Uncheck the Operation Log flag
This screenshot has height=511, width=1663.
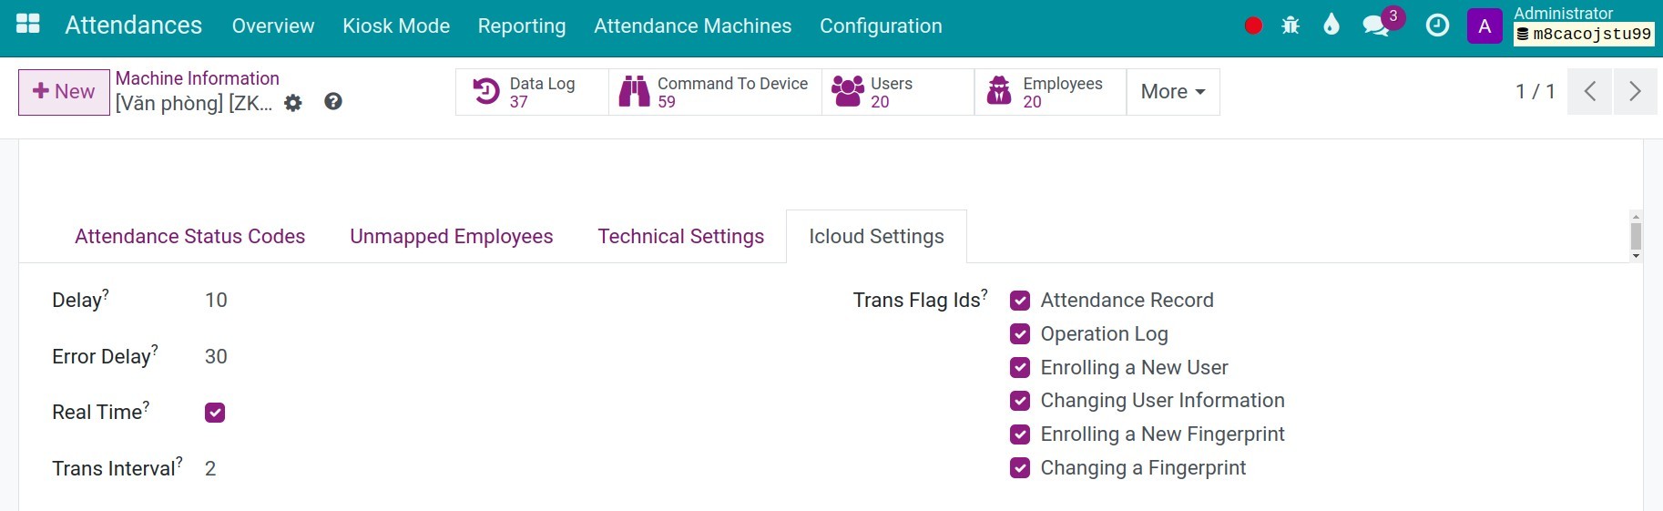coord(1020,334)
